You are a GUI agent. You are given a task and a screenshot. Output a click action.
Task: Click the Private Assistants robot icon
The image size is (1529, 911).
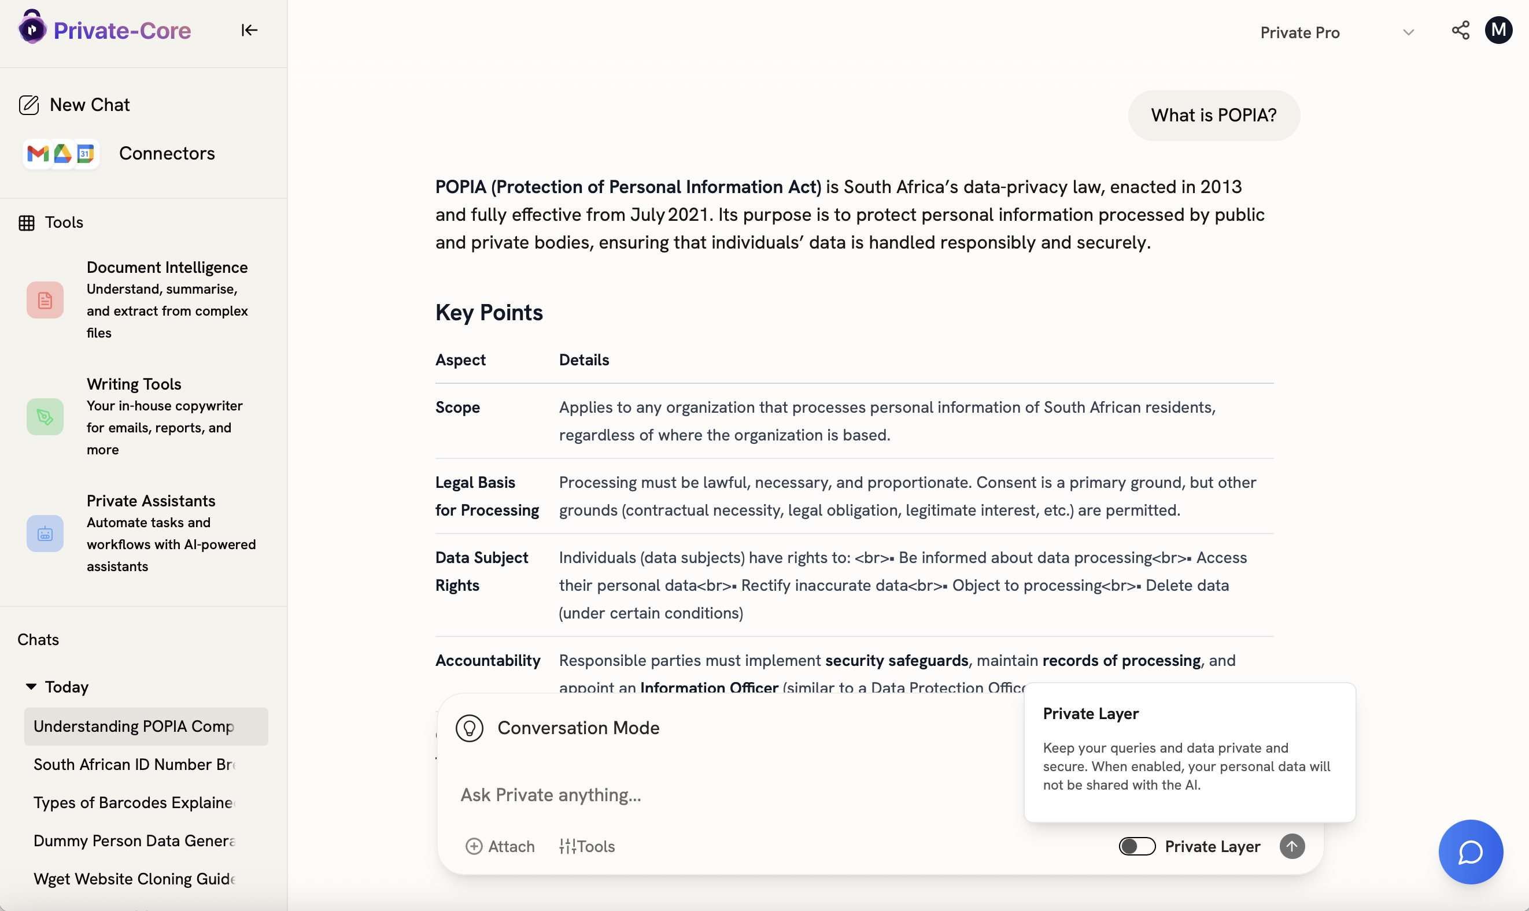45,534
